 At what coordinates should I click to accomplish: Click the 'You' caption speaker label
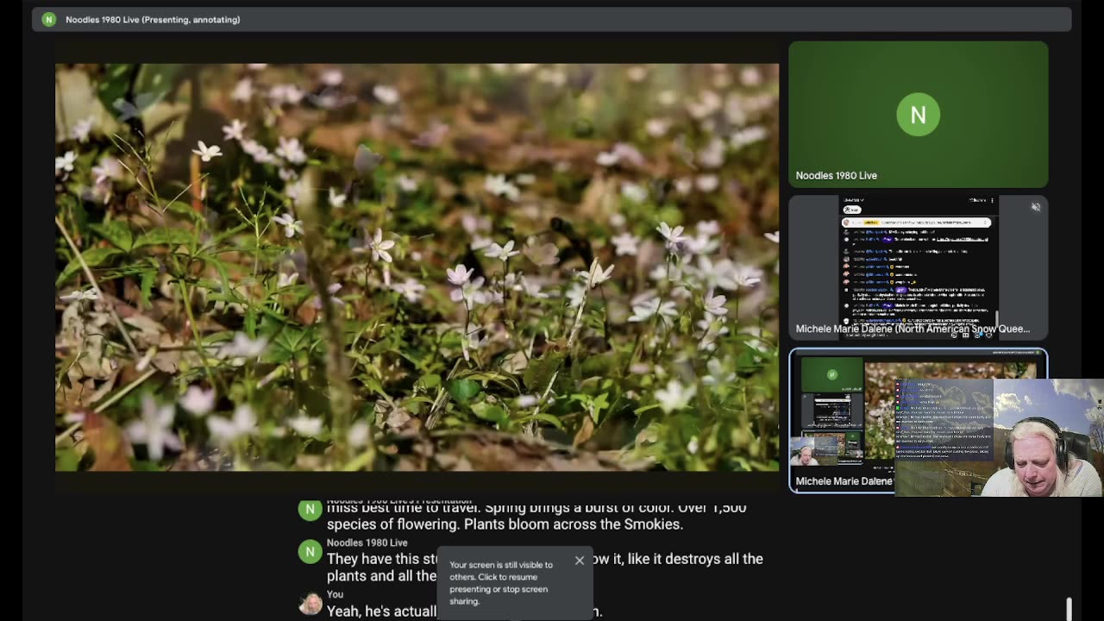(335, 594)
